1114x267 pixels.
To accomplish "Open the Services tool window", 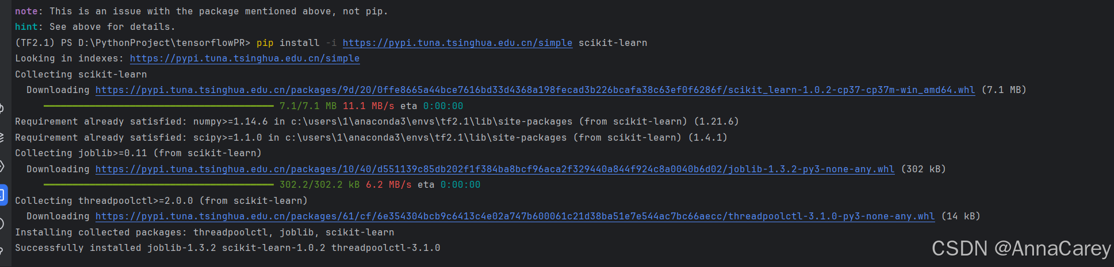I will pyautogui.click(x=2, y=166).
